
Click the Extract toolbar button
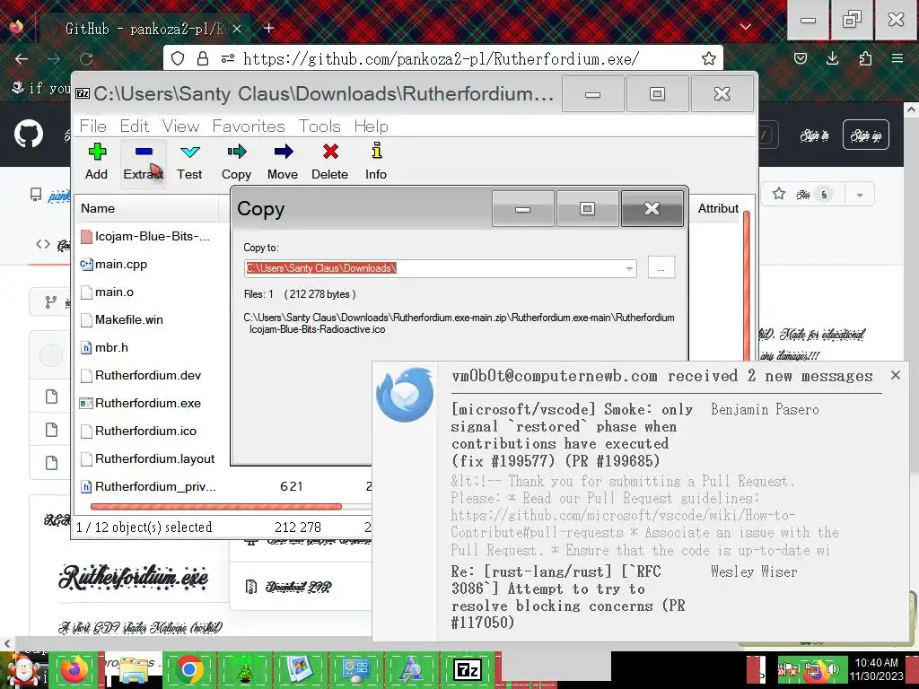[x=143, y=163]
